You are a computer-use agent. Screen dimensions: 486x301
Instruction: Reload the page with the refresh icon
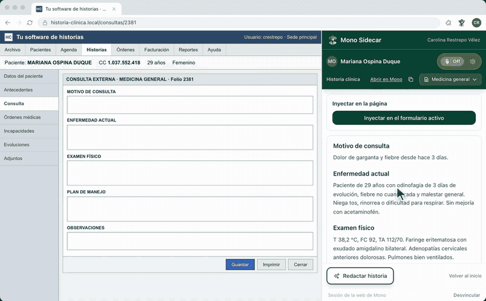point(30,23)
